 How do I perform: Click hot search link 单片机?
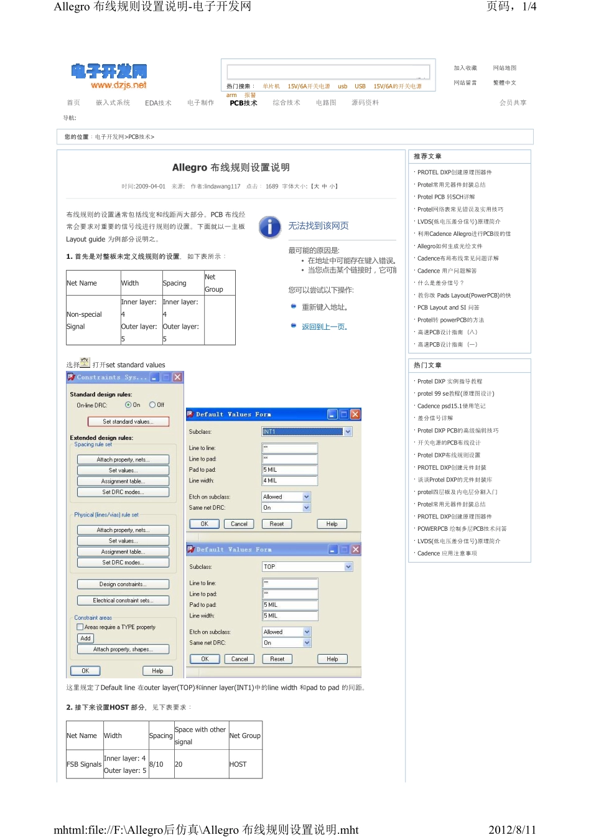(x=271, y=87)
